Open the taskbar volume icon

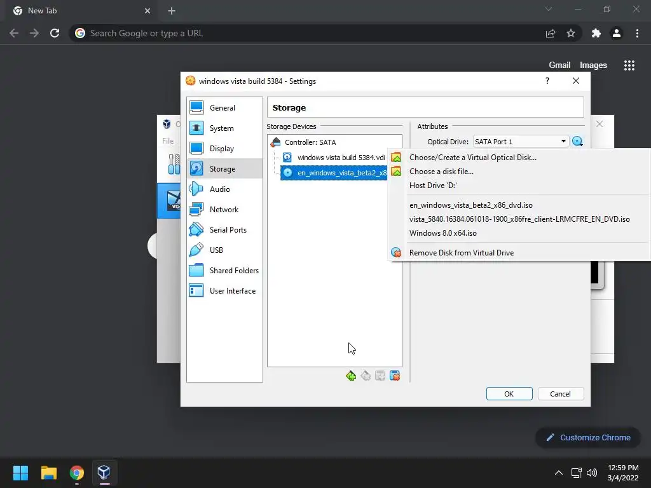tap(592, 473)
